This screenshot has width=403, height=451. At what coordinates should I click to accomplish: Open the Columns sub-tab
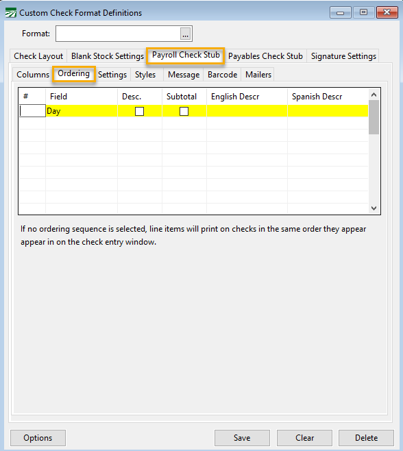coord(33,75)
